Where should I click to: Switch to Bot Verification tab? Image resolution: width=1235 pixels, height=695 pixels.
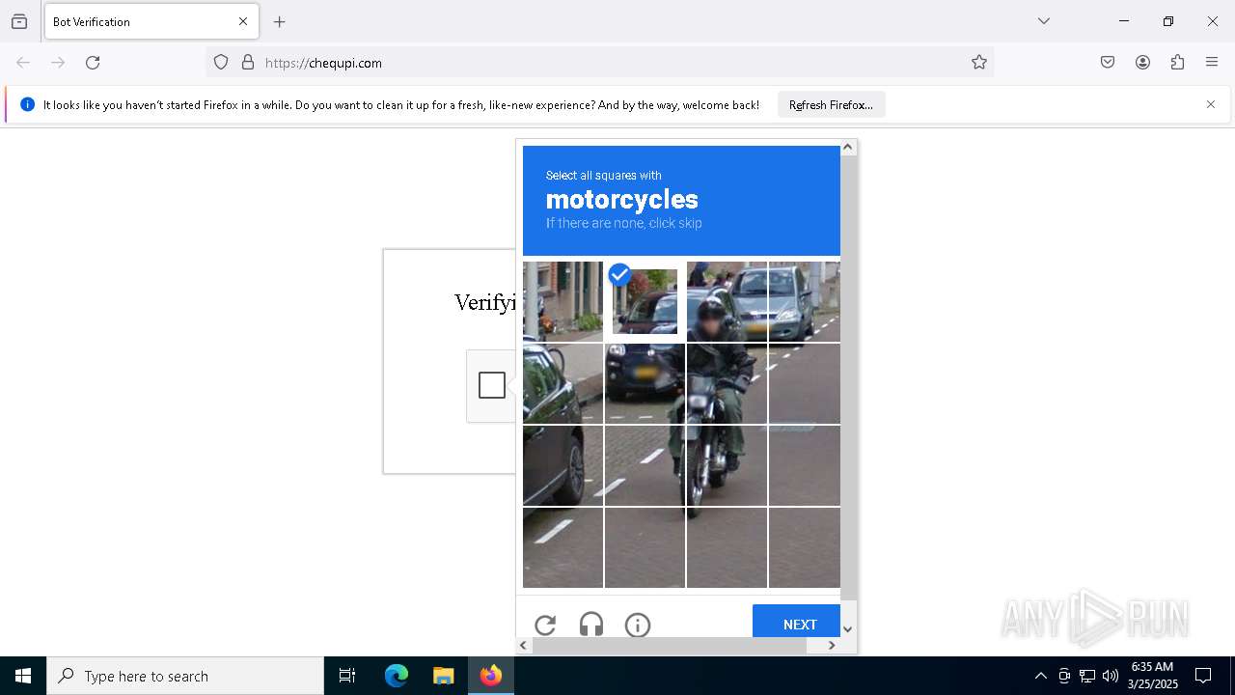tap(151, 21)
